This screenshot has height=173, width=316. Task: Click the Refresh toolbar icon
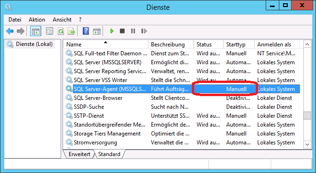click(x=61, y=31)
